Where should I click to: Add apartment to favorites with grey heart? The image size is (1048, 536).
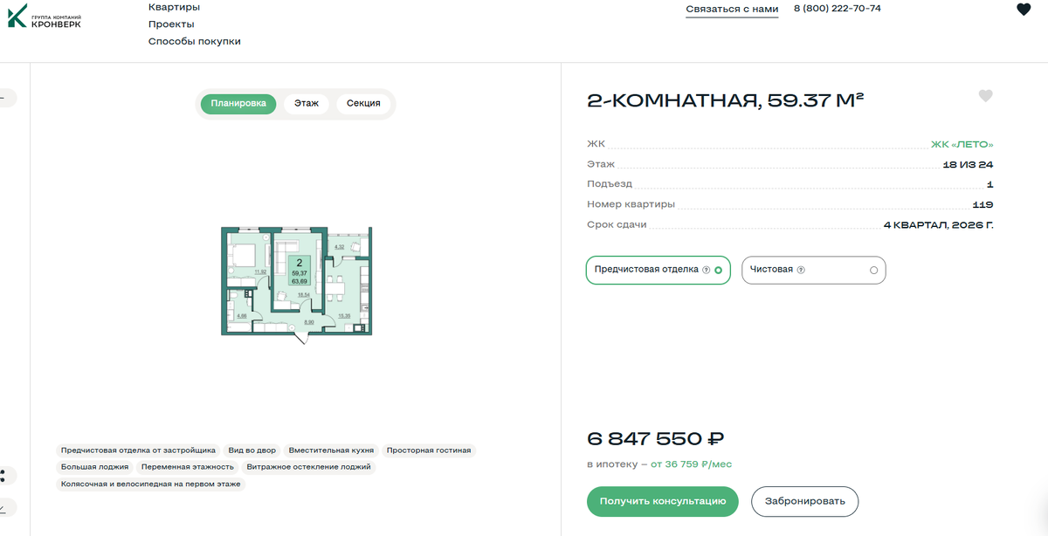click(x=985, y=96)
